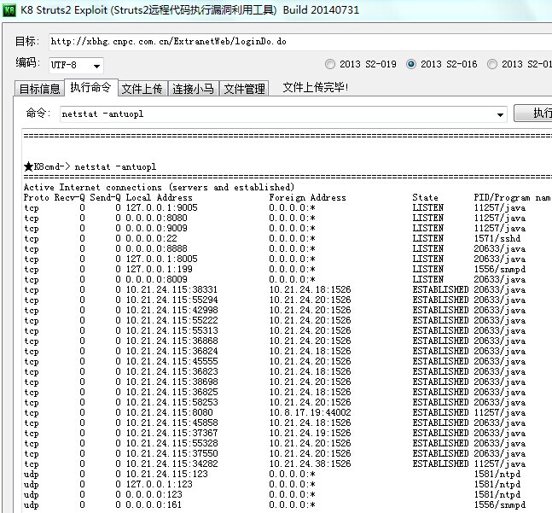This screenshot has height=513, width=552.
Task: Switch to the 目标信息 tab
Action: click(x=39, y=89)
